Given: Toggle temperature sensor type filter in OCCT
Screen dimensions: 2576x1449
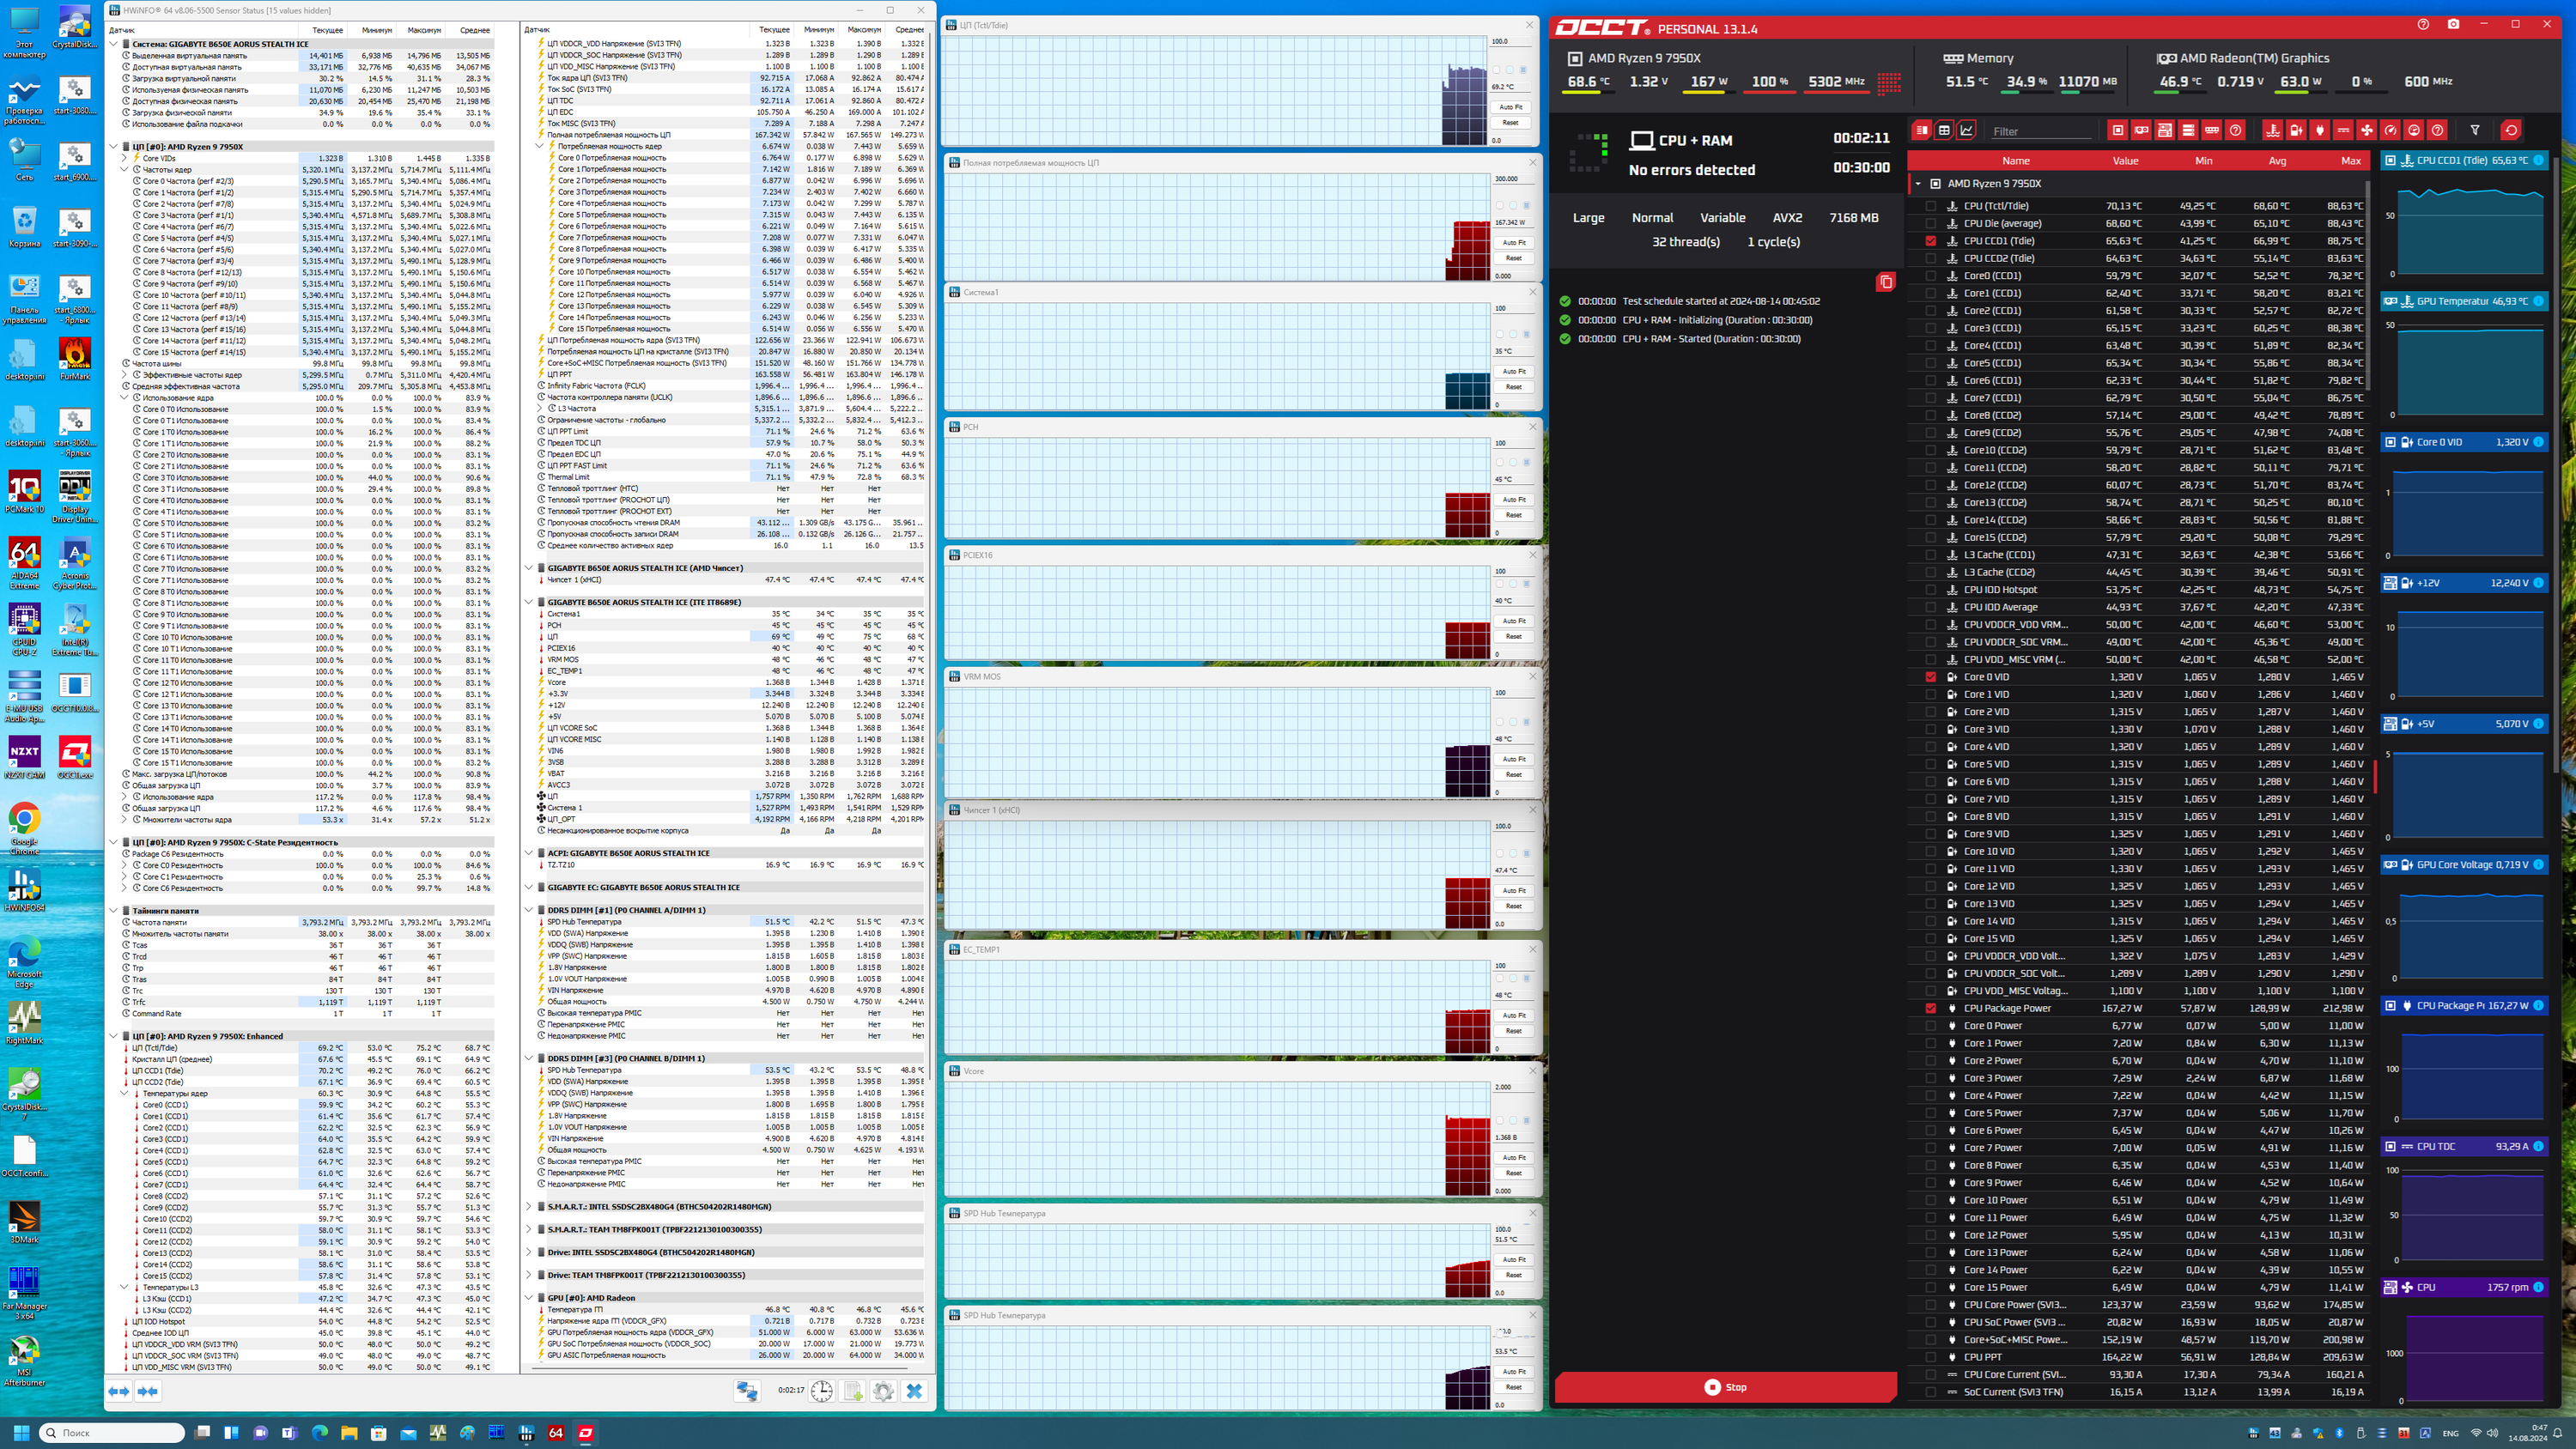Looking at the screenshot, I should pos(2273,130).
